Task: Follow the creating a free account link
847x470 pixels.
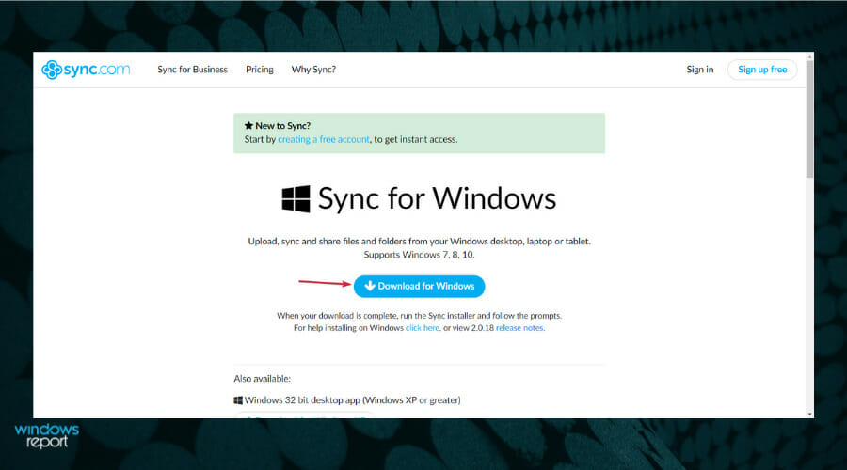Action: click(324, 139)
